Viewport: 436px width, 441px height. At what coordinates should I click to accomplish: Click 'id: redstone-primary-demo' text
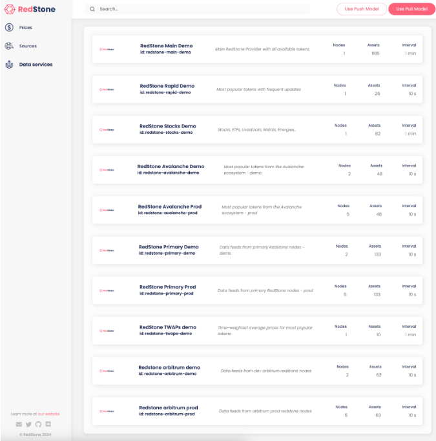click(x=167, y=253)
